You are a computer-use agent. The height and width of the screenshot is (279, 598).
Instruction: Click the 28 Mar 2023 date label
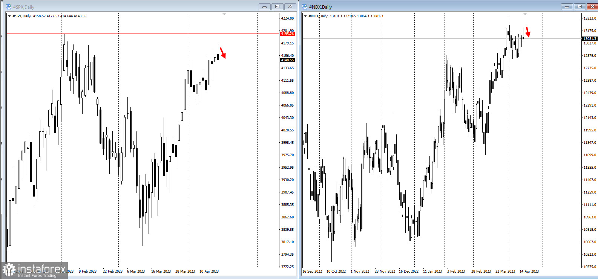(x=185, y=271)
